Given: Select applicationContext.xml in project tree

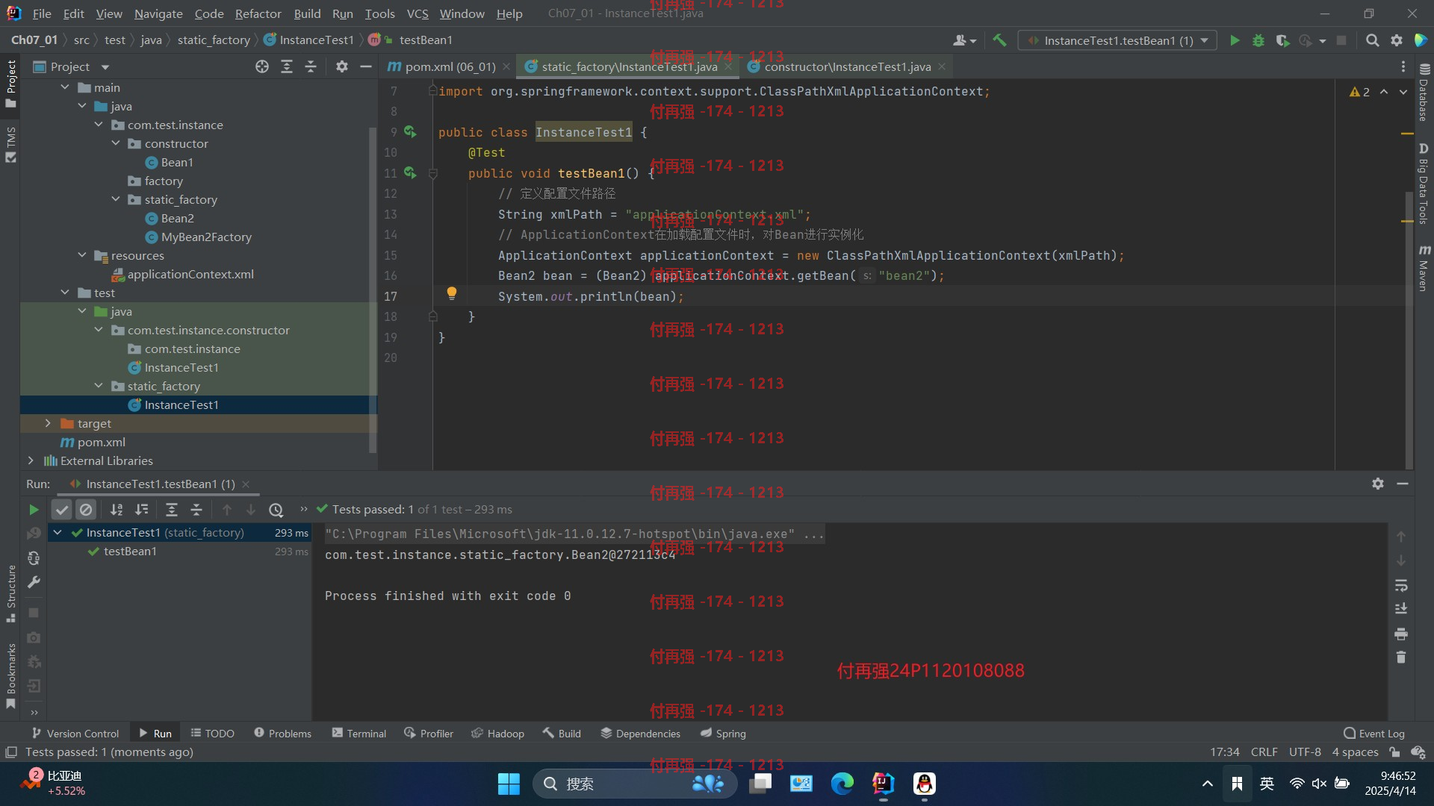Looking at the screenshot, I should coord(190,274).
